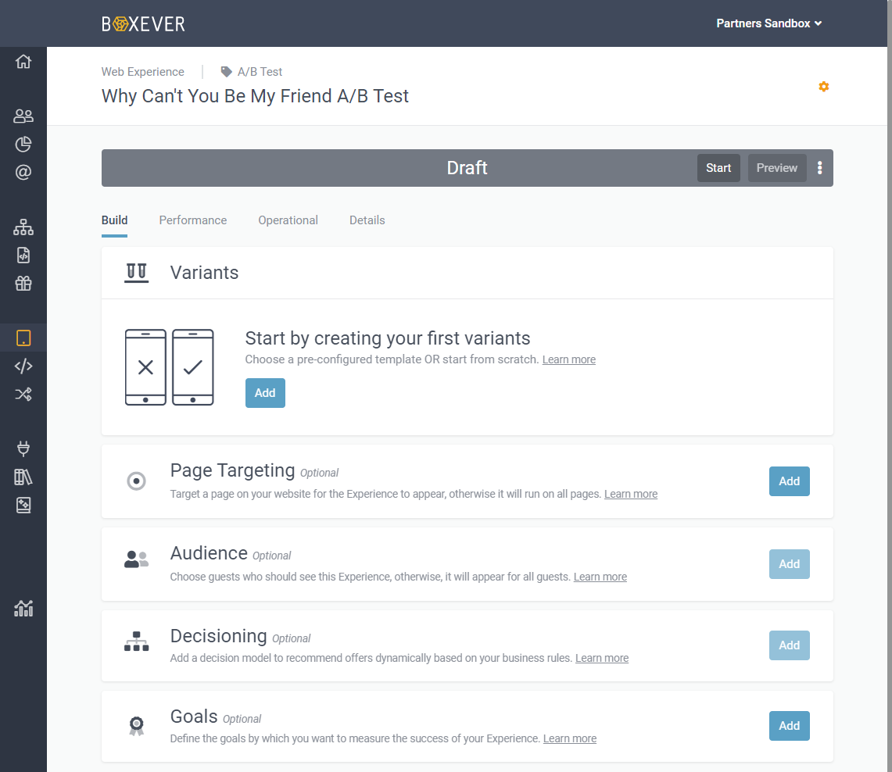Open the pie chart segments icon
Image resolution: width=892 pixels, height=772 pixels.
(x=23, y=145)
